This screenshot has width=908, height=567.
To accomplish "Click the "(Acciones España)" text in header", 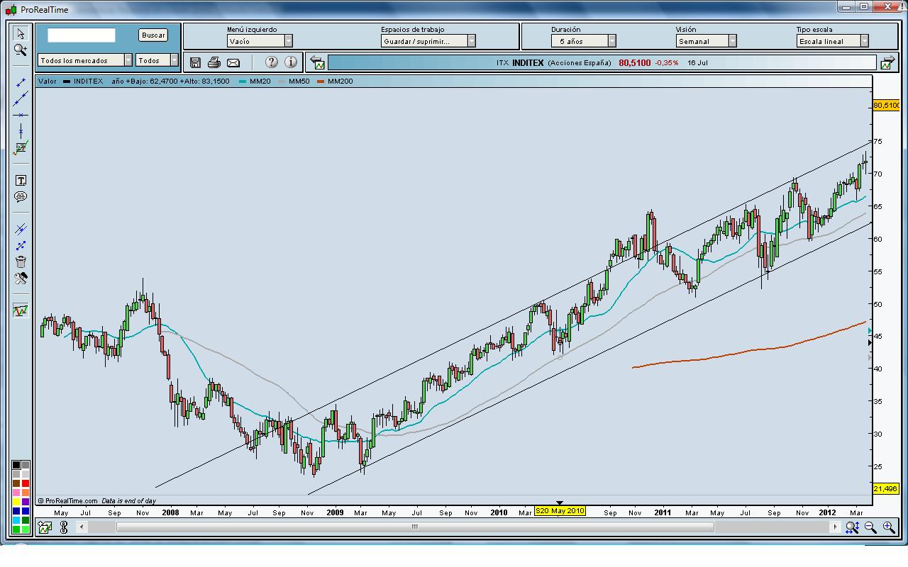I will point(580,62).
